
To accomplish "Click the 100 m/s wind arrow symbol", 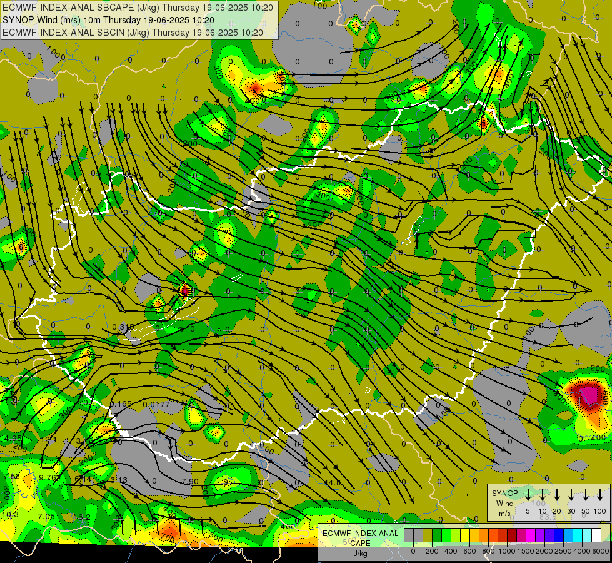I will point(600,494).
